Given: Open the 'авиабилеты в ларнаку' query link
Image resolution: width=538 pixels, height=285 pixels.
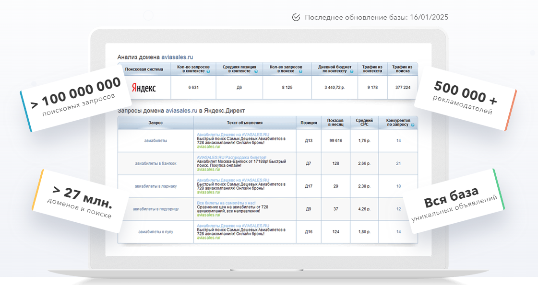Looking at the screenshot, I should click(x=156, y=186).
